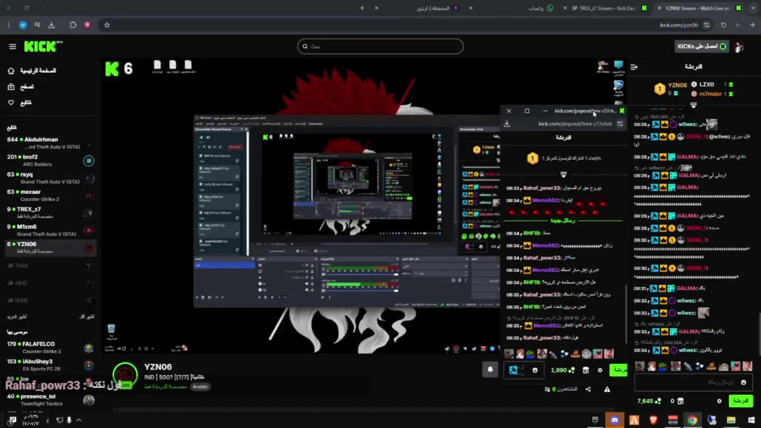Click the get KICKs button
Image resolution: width=761 pixels, height=428 pixels.
tap(702, 46)
